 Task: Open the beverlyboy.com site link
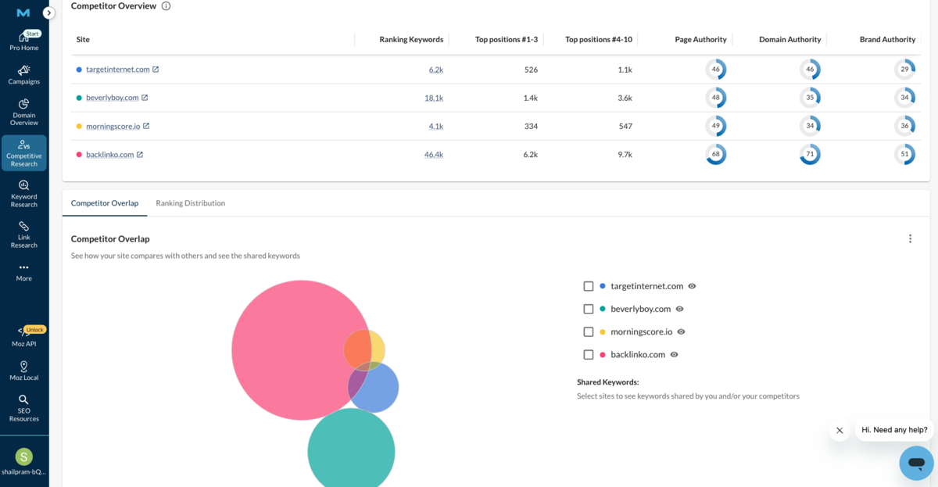[x=113, y=98]
